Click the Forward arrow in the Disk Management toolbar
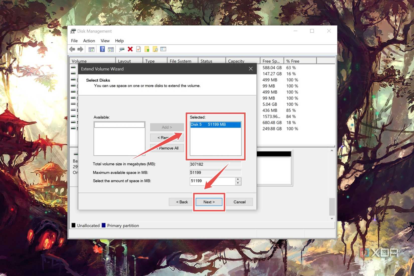This screenshot has height=276, width=414. [x=80, y=49]
